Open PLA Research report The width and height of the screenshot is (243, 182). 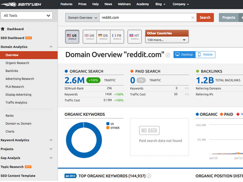15,87
